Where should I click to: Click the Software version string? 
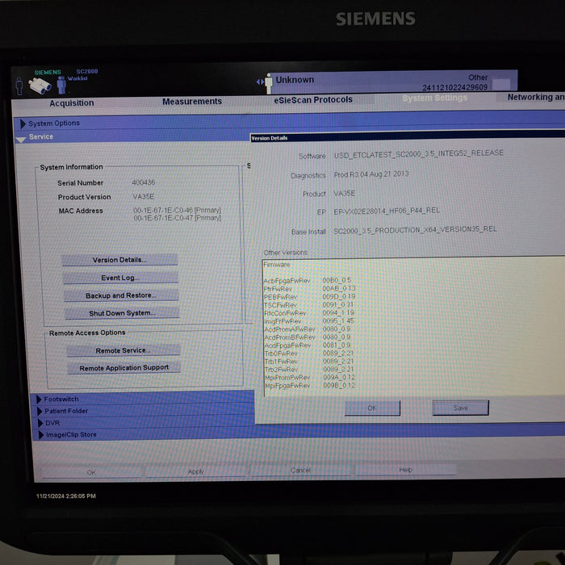click(x=419, y=154)
